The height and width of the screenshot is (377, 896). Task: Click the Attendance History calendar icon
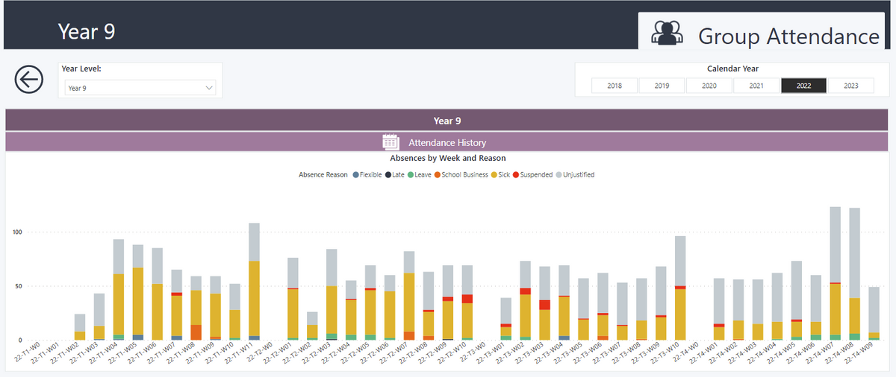coord(391,142)
